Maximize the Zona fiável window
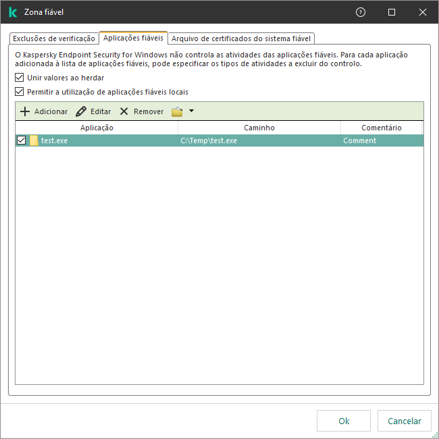The image size is (439, 439). [392, 12]
